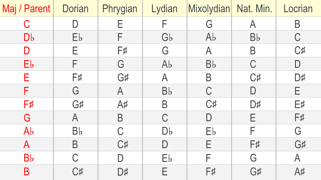The width and height of the screenshot is (321, 180).
Task: Click the red B♭ parent key cell
Action: click(29, 158)
